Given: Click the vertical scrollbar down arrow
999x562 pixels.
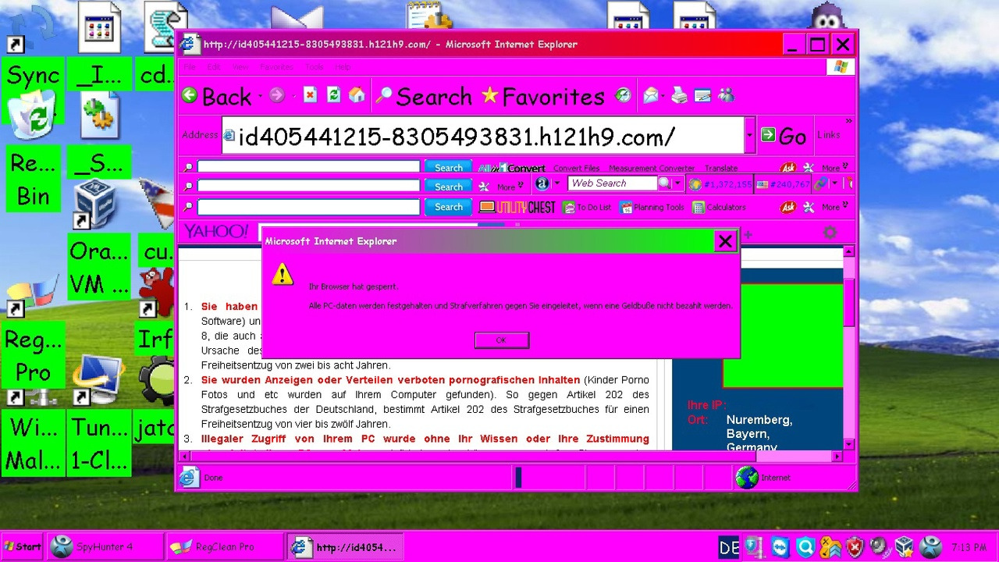Looking at the screenshot, I should click(849, 443).
